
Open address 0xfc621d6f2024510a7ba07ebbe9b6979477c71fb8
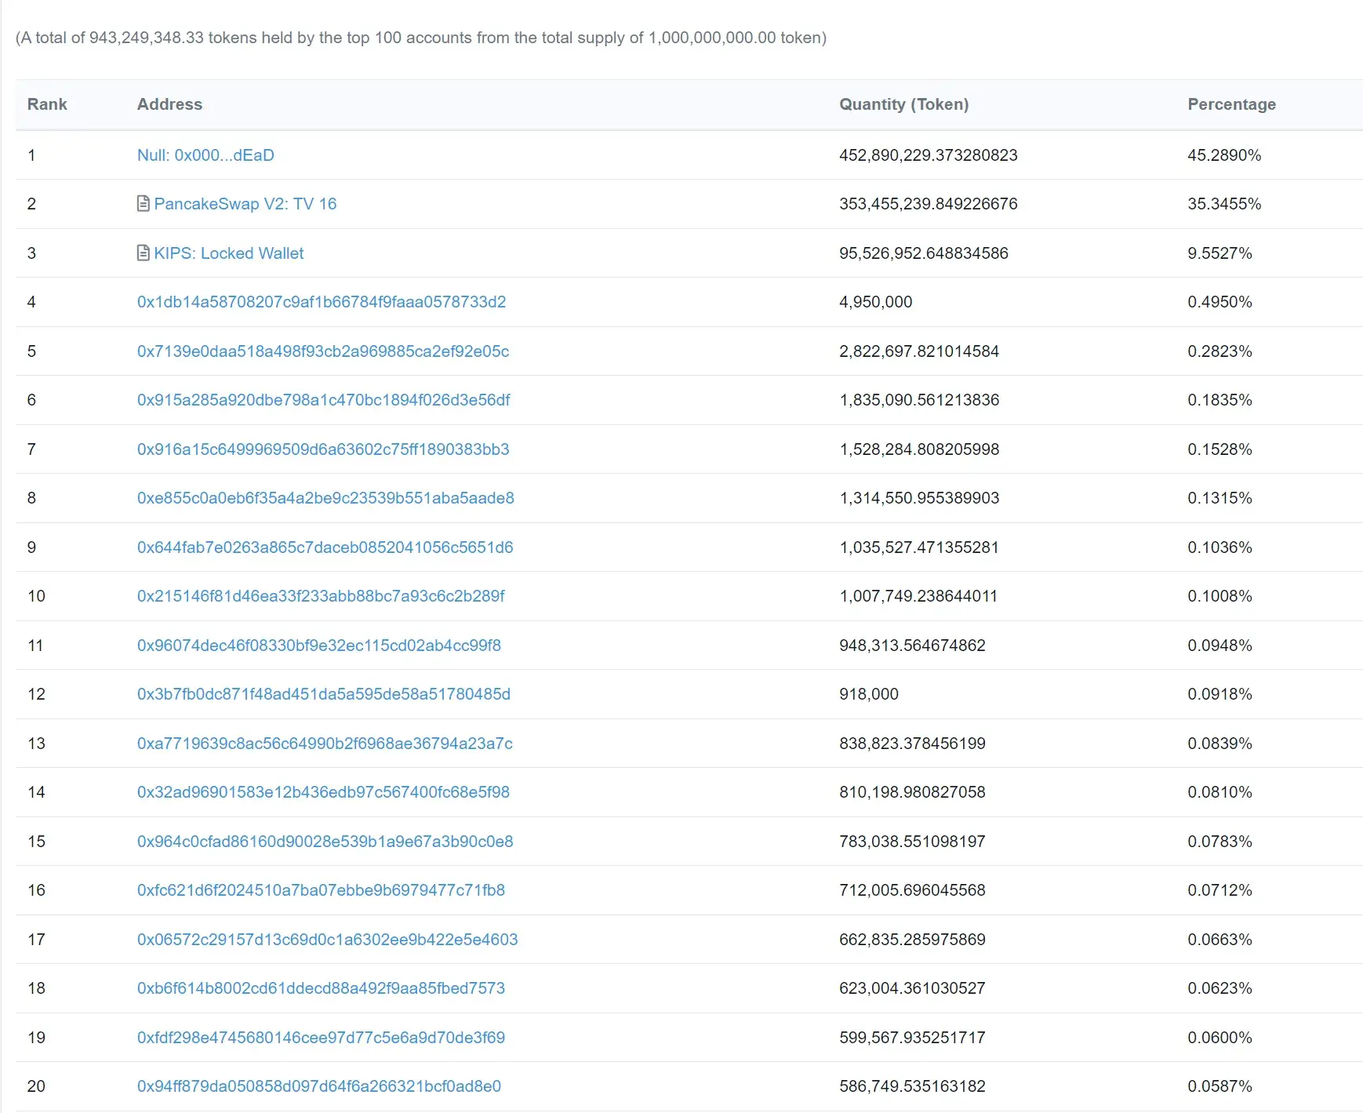(321, 890)
